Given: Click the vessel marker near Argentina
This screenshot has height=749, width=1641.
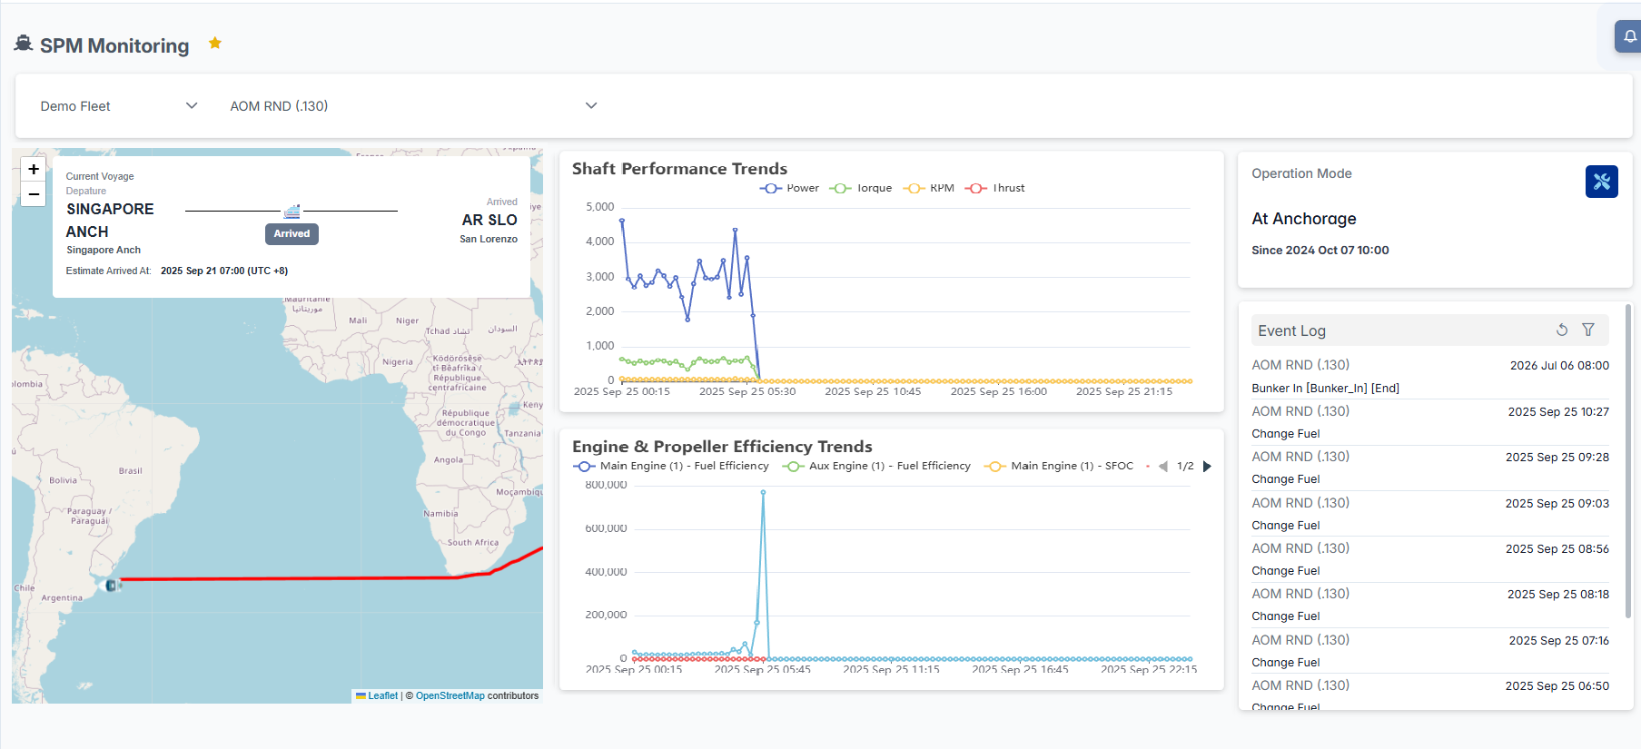Looking at the screenshot, I should tap(113, 586).
